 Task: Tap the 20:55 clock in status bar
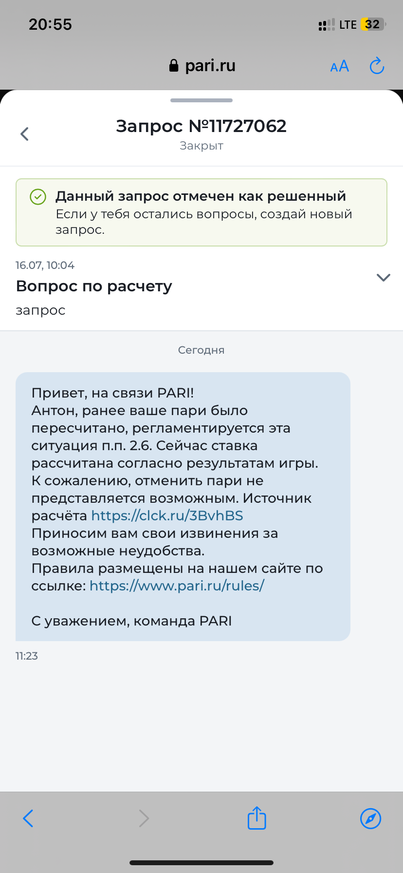(x=50, y=24)
